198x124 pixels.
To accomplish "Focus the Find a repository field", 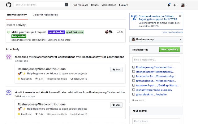I will point(156,60).
